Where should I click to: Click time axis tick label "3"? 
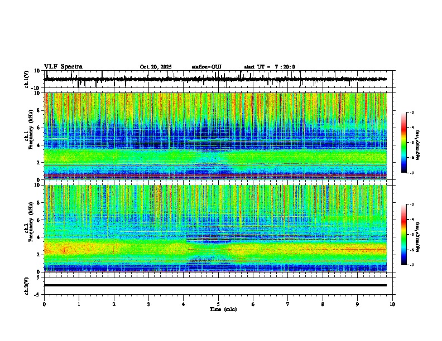coord(148,304)
